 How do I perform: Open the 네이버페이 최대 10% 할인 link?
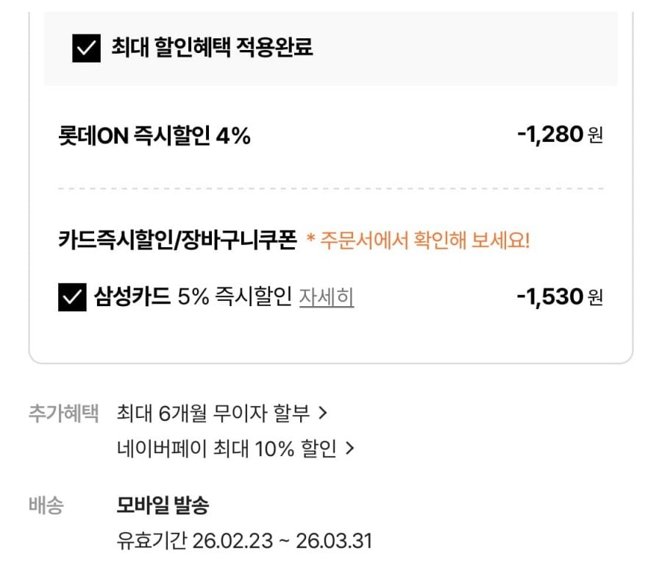pyautogui.click(x=226, y=448)
